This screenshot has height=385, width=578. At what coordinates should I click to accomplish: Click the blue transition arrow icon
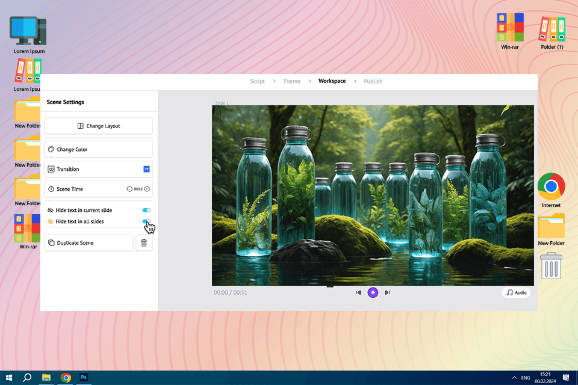[146, 169]
